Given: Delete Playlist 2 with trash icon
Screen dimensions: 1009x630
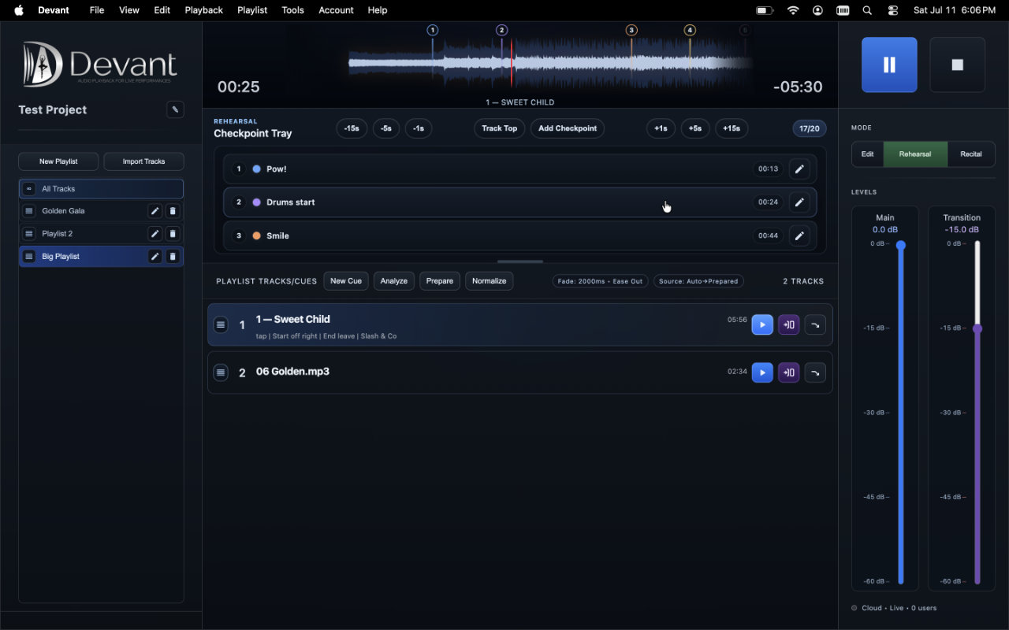Looking at the screenshot, I should click(x=173, y=234).
